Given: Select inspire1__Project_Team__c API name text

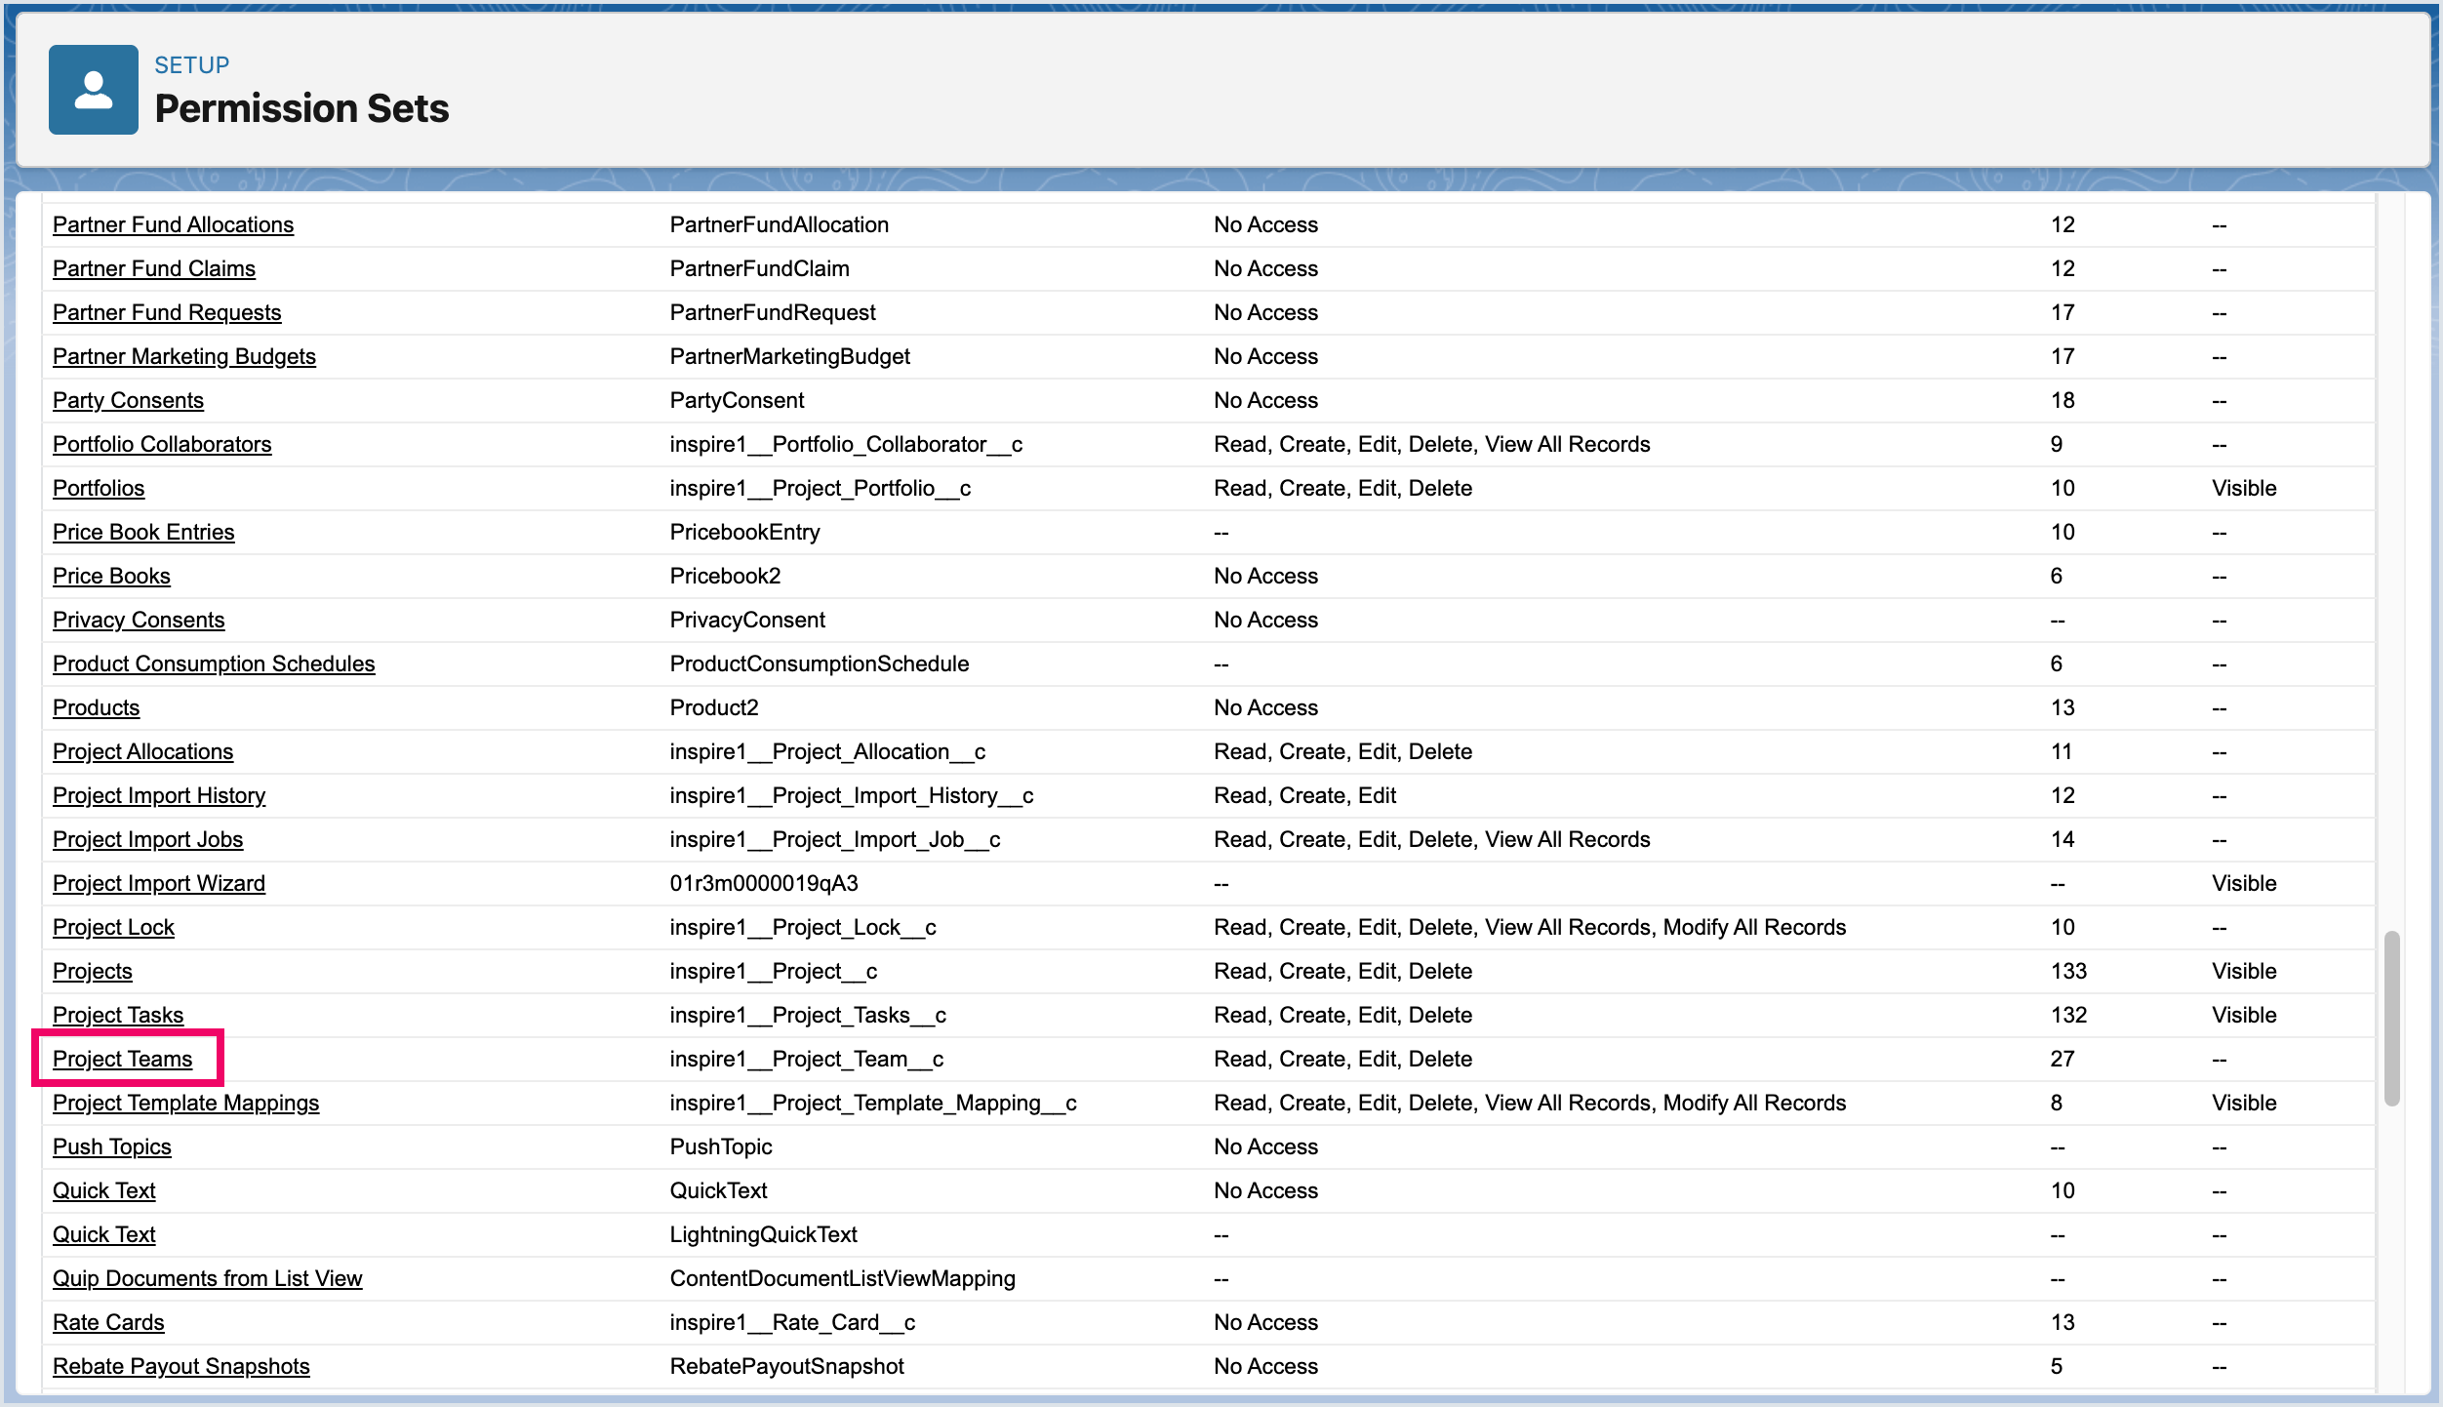Looking at the screenshot, I should point(806,1059).
